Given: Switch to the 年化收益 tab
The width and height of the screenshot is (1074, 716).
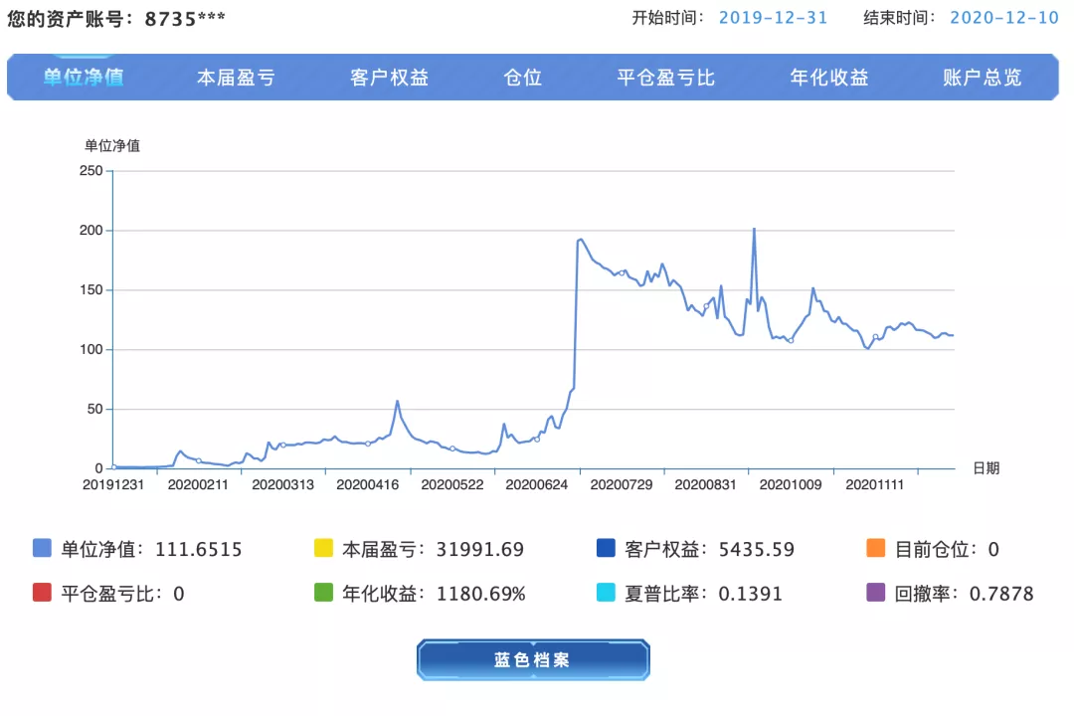Looking at the screenshot, I should point(828,78).
